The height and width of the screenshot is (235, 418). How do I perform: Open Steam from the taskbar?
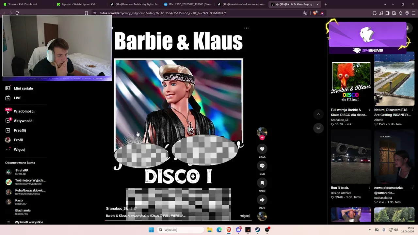click(x=257, y=230)
